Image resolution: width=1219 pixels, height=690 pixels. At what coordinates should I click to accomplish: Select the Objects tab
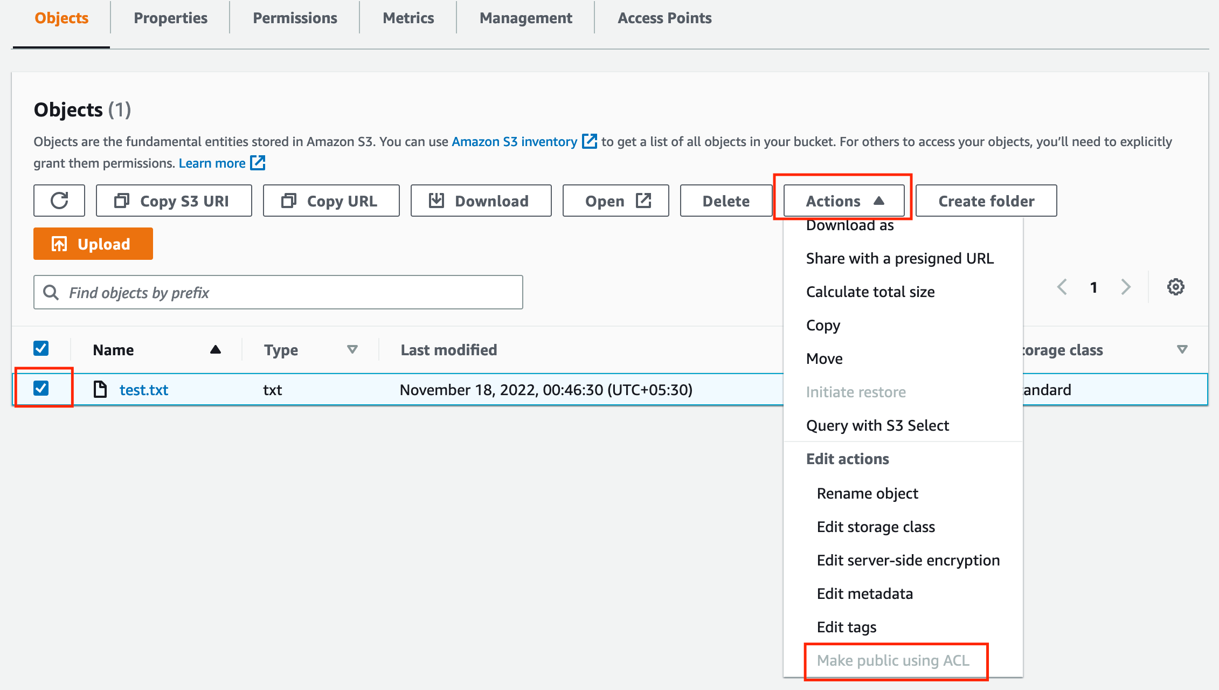coord(61,18)
